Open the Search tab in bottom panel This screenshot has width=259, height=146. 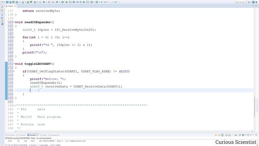click(44, 135)
